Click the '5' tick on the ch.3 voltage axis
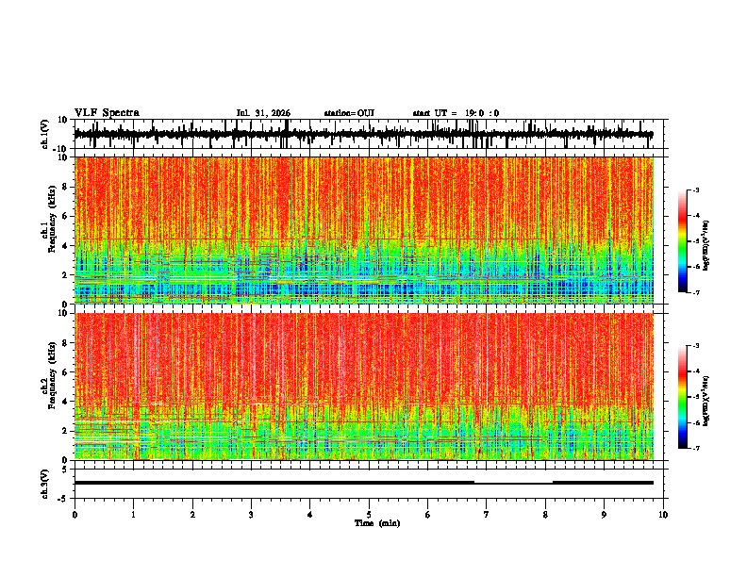This screenshot has width=747, height=577. (65, 470)
